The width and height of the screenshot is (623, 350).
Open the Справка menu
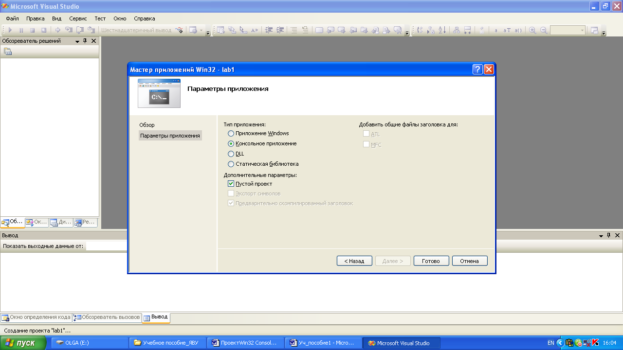pyautogui.click(x=145, y=18)
